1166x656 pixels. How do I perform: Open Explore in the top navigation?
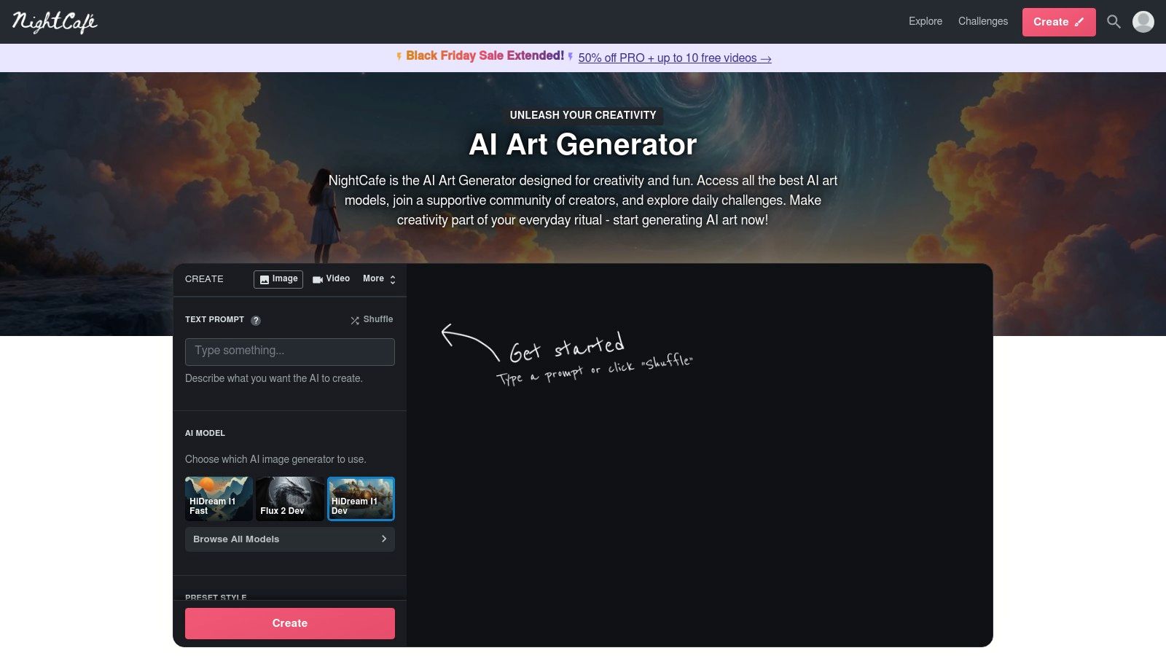pos(926,21)
